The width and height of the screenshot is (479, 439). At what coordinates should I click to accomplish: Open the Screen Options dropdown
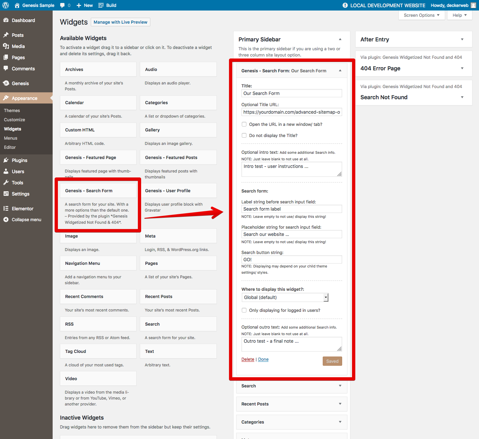(422, 15)
